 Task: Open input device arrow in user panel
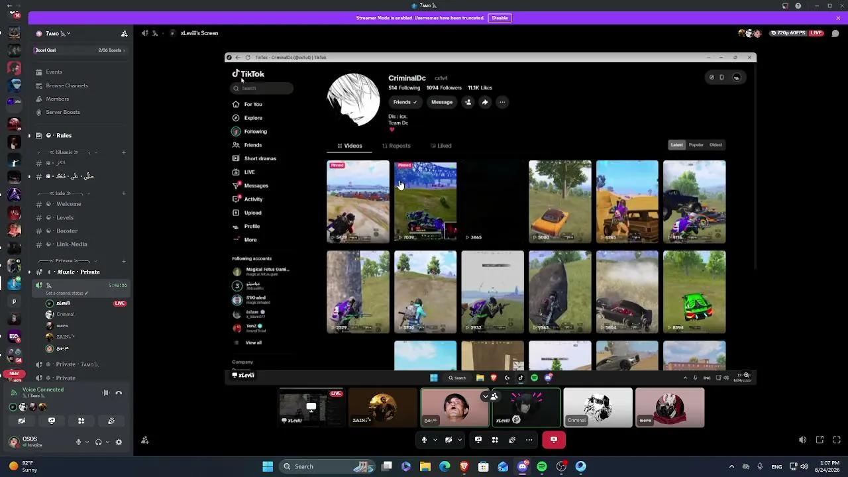coord(87,442)
